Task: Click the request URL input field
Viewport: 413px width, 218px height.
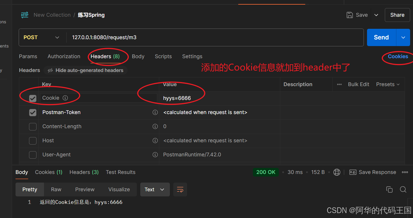Action: point(215,37)
